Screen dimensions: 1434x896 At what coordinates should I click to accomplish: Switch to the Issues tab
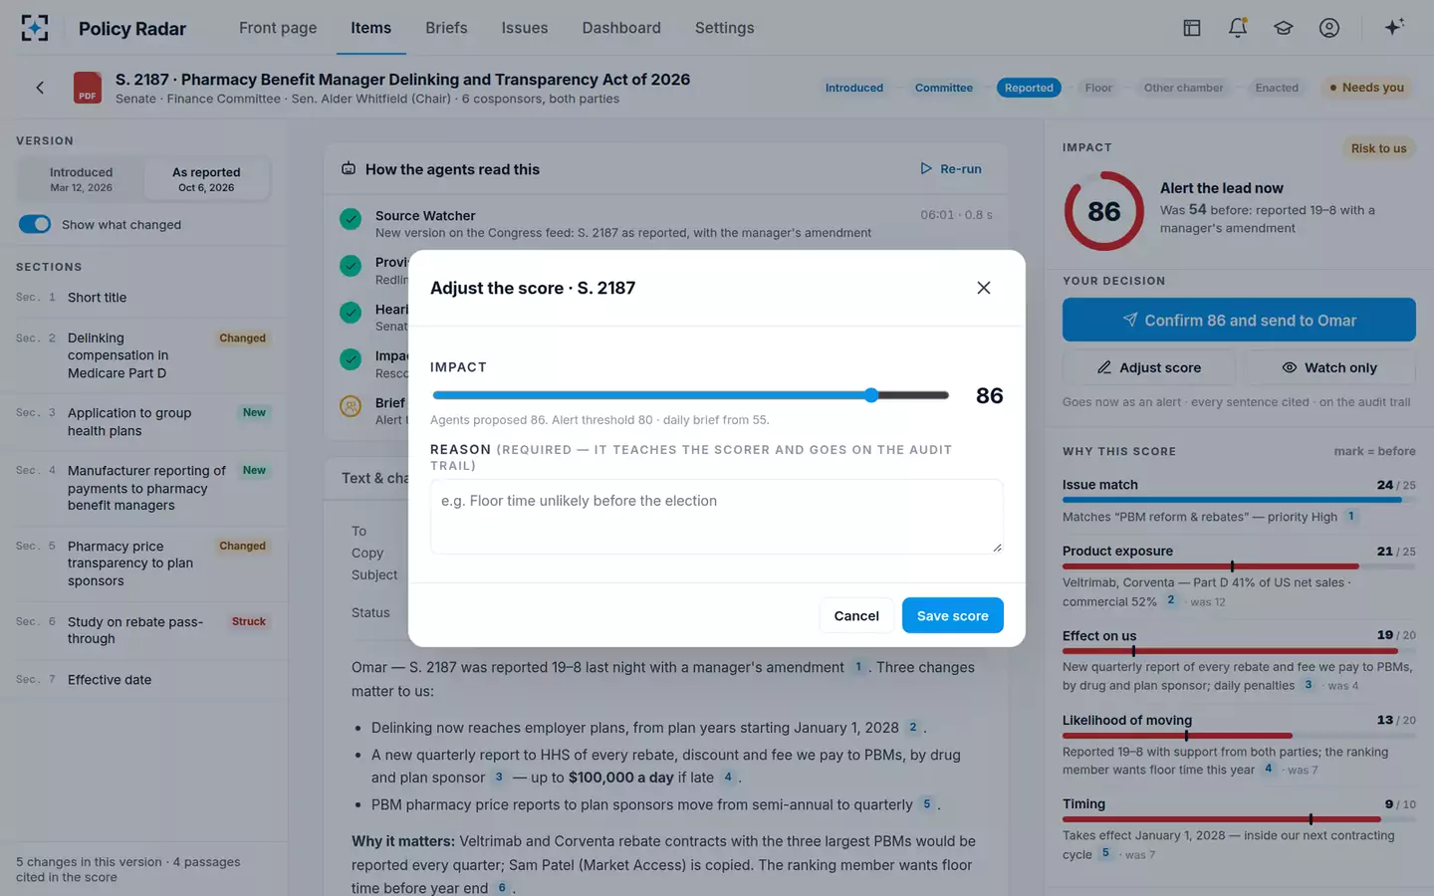[525, 28]
